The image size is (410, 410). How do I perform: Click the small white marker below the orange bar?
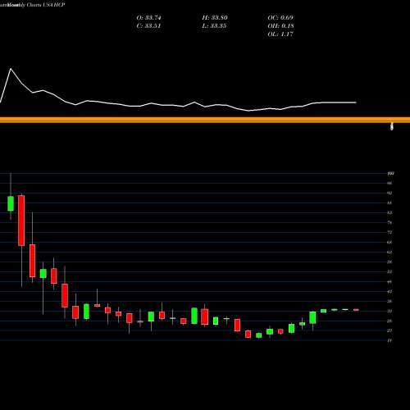click(392, 126)
